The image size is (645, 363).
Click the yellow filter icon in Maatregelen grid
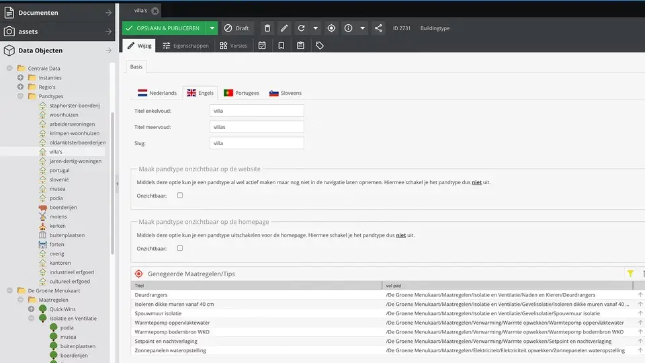tap(630, 274)
